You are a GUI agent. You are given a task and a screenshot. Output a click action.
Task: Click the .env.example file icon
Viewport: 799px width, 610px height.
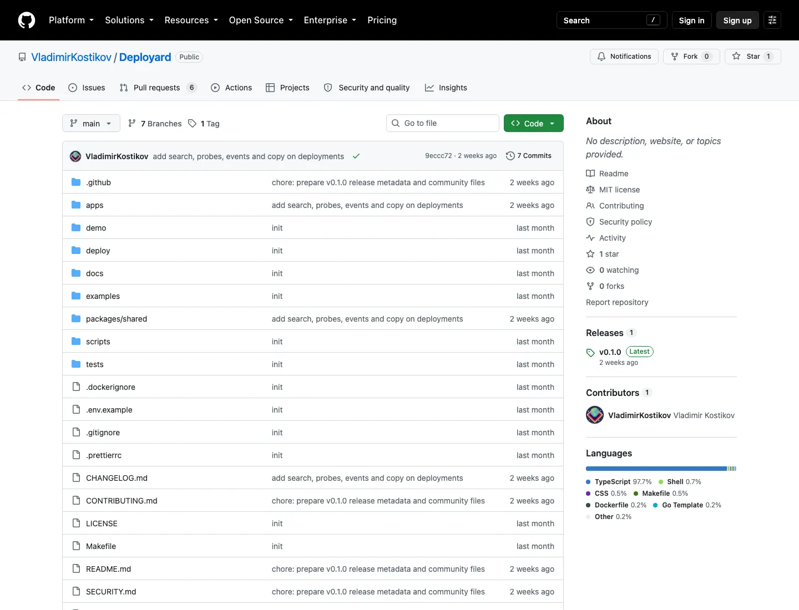76,409
